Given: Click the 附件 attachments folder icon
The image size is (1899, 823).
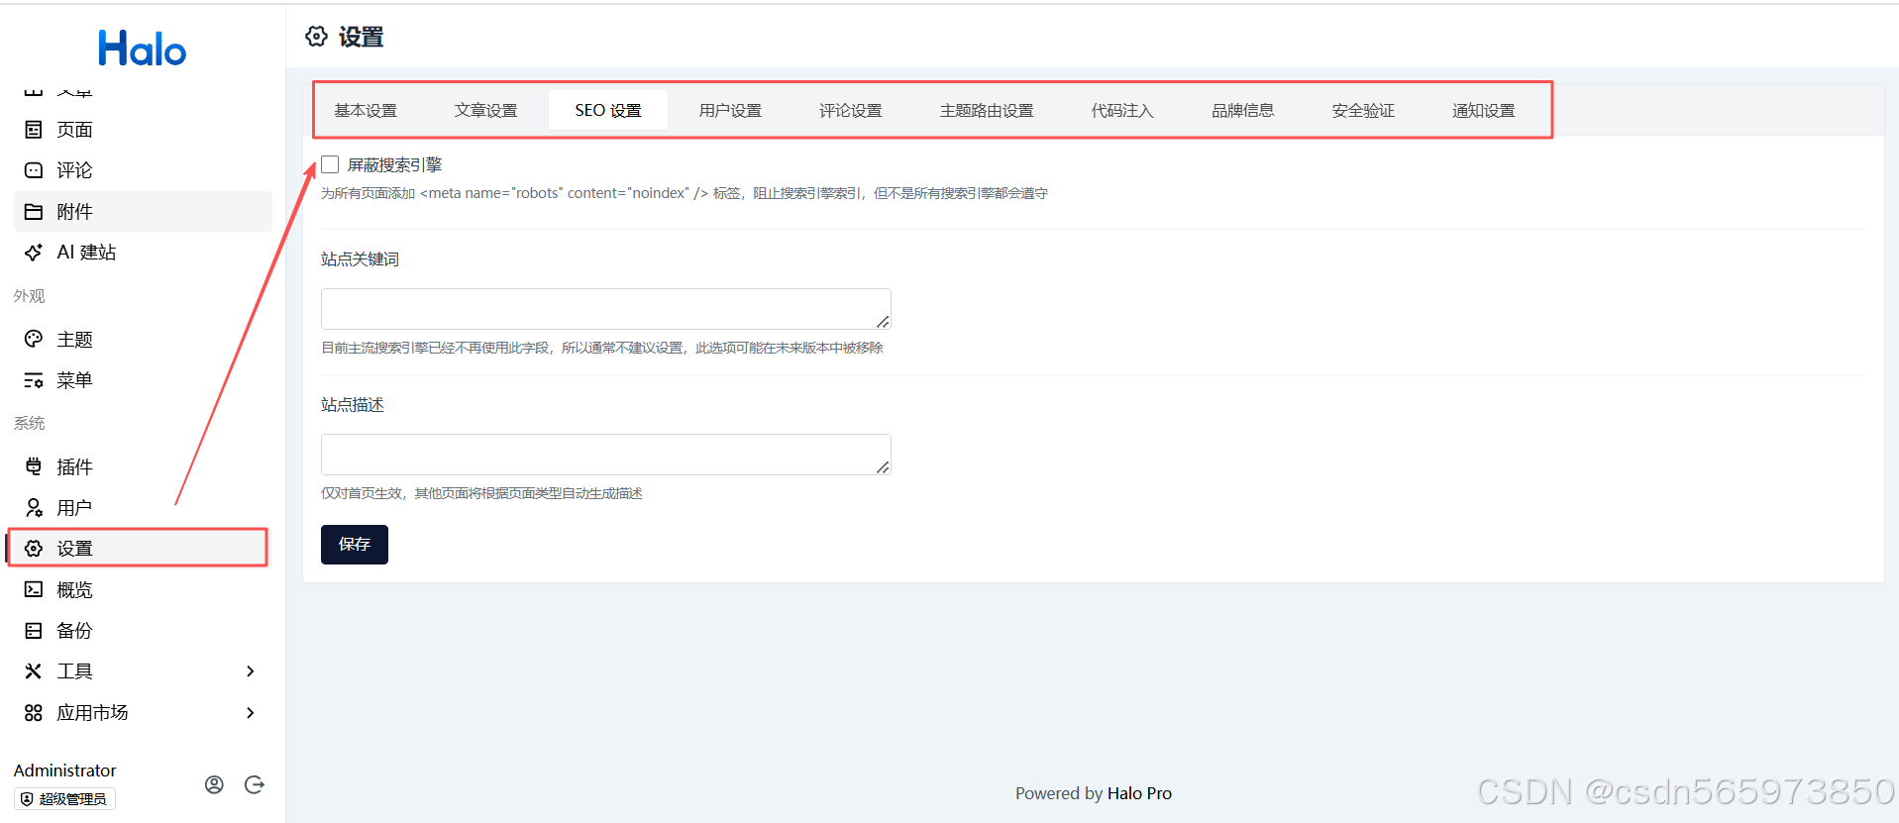Looking at the screenshot, I should tap(34, 211).
